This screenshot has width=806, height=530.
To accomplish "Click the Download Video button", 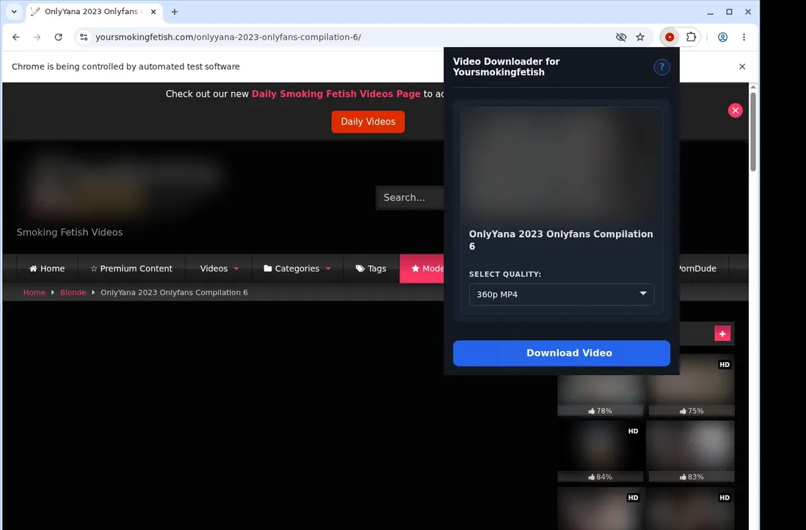I will click(x=562, y=353).
